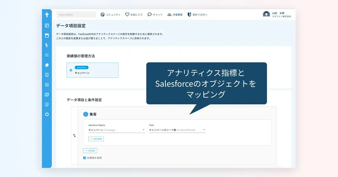Open the チャット menu item
338x177 pixels.
click(155, 15)
